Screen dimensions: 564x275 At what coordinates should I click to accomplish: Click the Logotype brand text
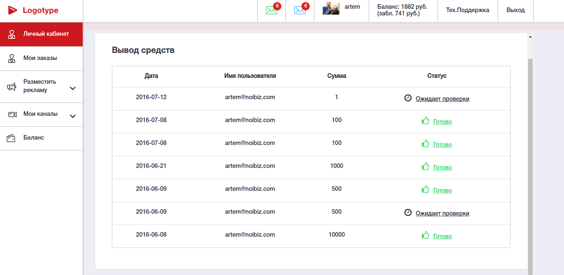pyautogui.click(x=40, y=11)
